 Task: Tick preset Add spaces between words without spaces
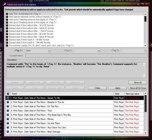tap(7, 17)
